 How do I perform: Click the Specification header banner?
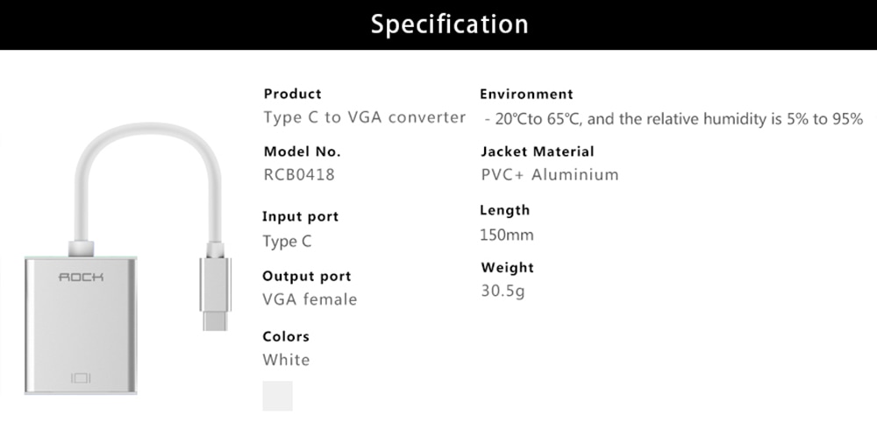tap(438, 25)
